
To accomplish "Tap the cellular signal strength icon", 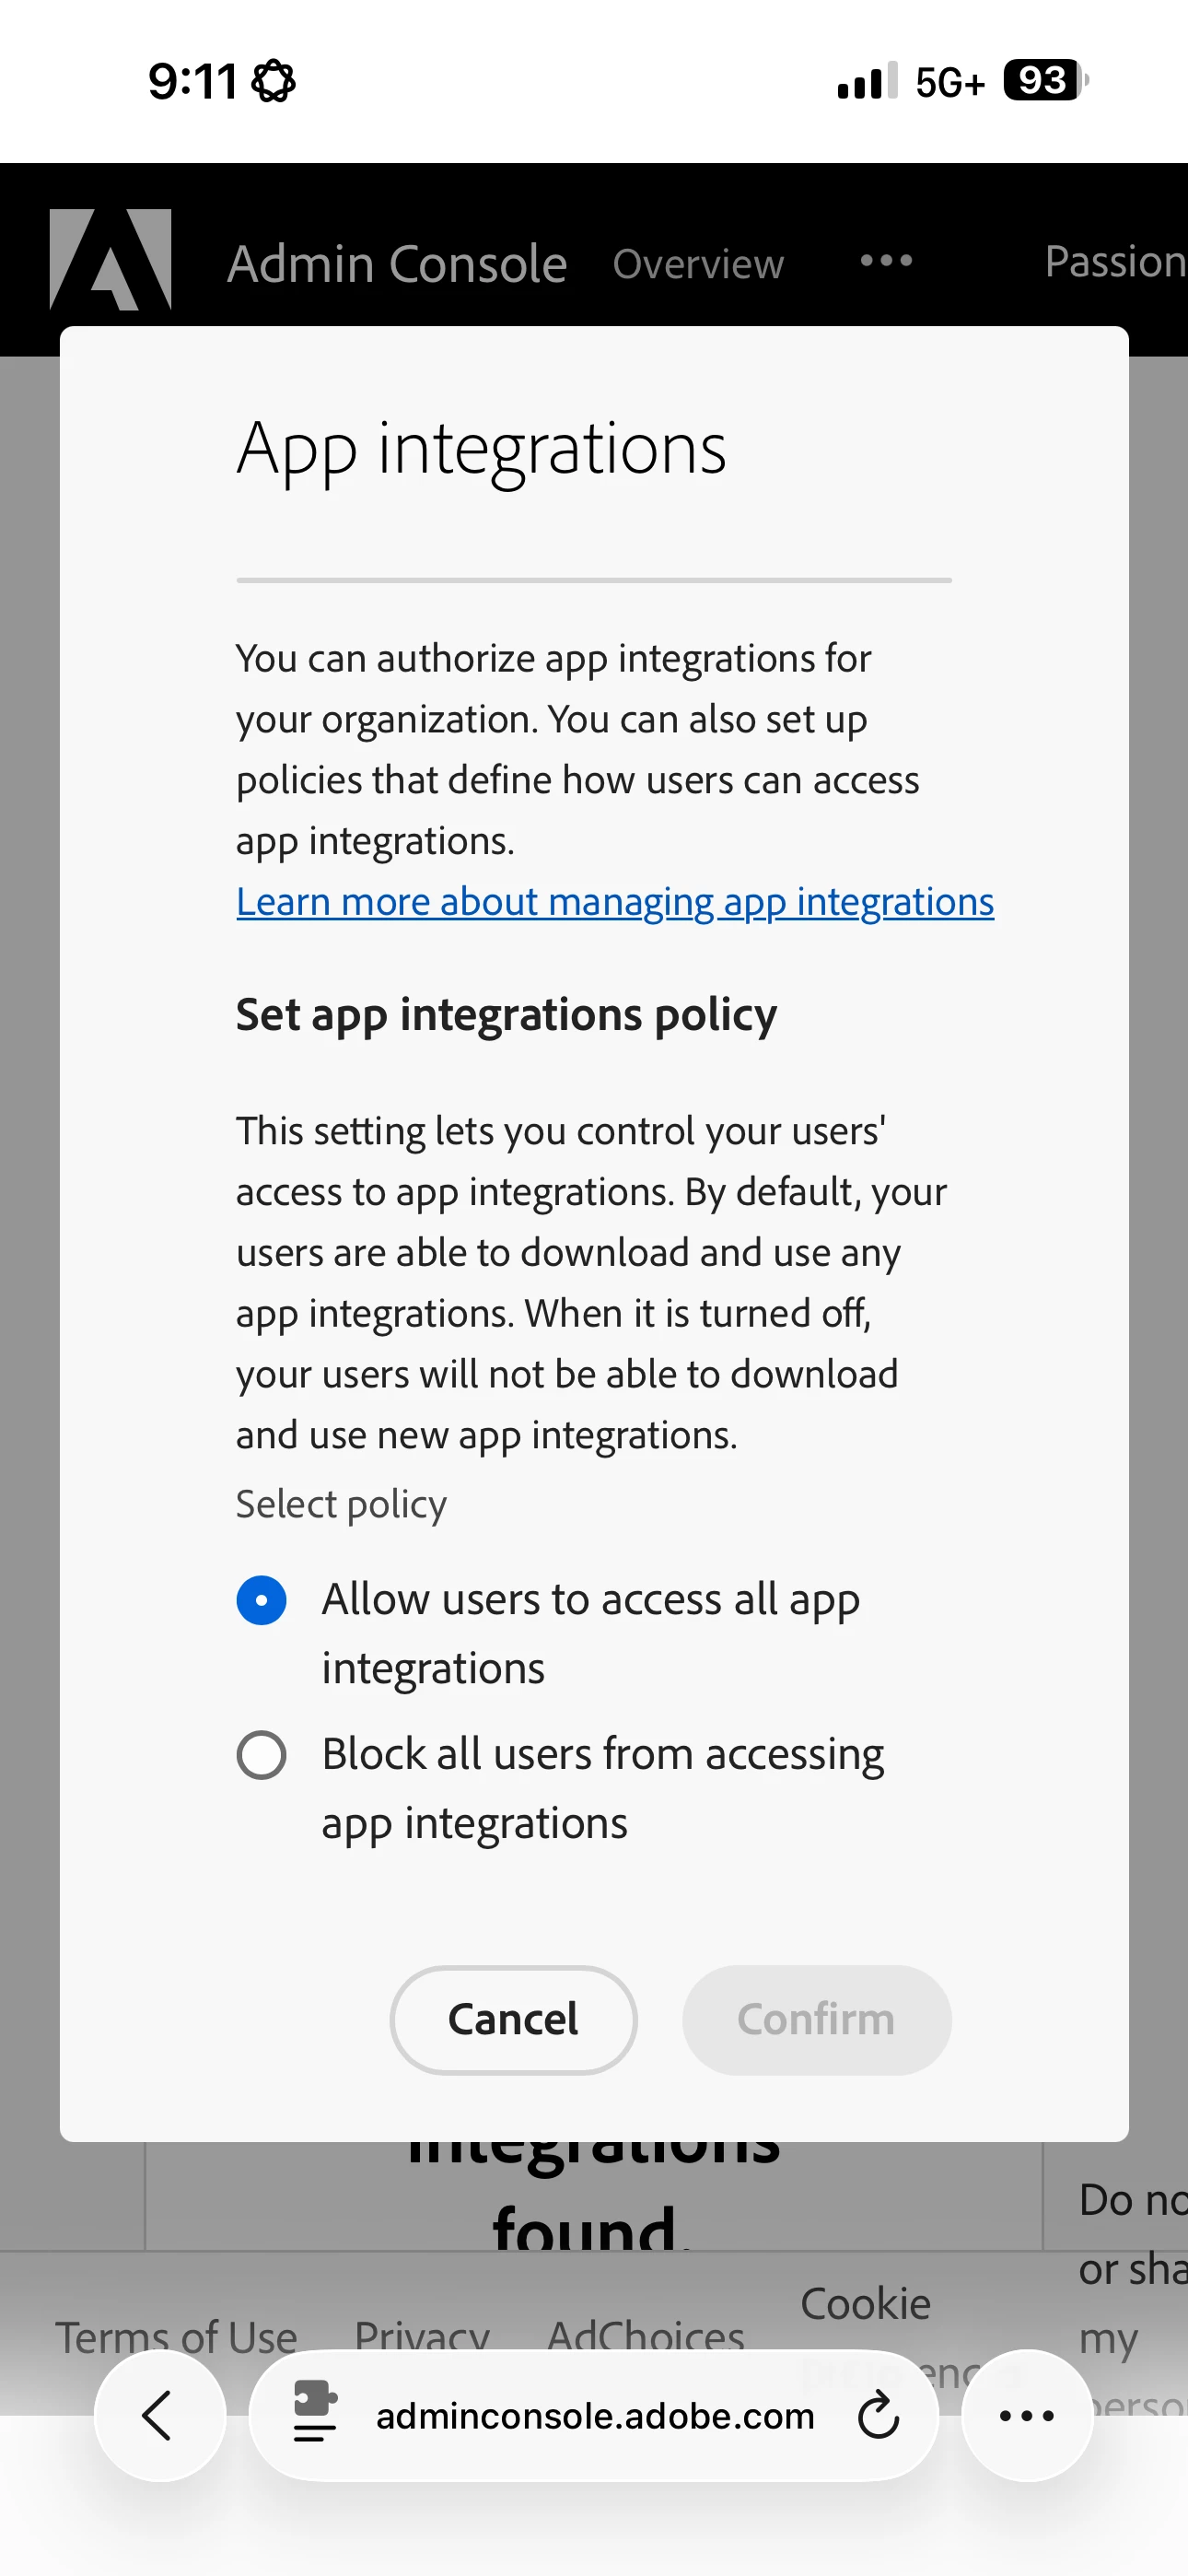I will 867,80.
